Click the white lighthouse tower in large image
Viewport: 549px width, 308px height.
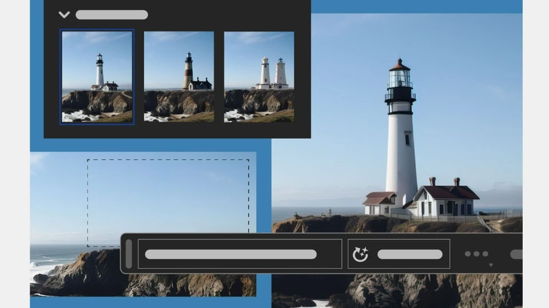401,154
